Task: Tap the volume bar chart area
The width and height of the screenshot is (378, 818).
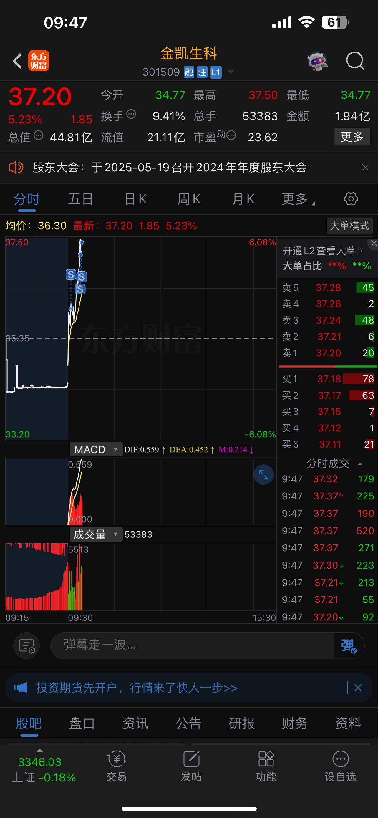Action: pos(141,577)
